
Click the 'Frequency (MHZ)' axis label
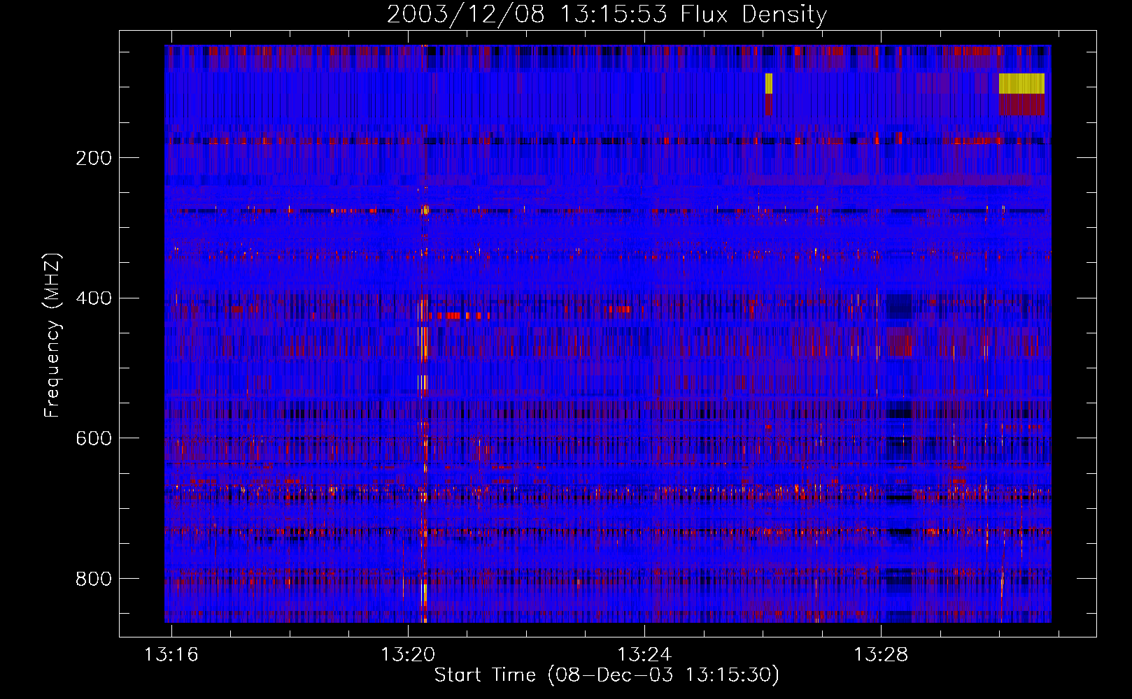point(52,336)
